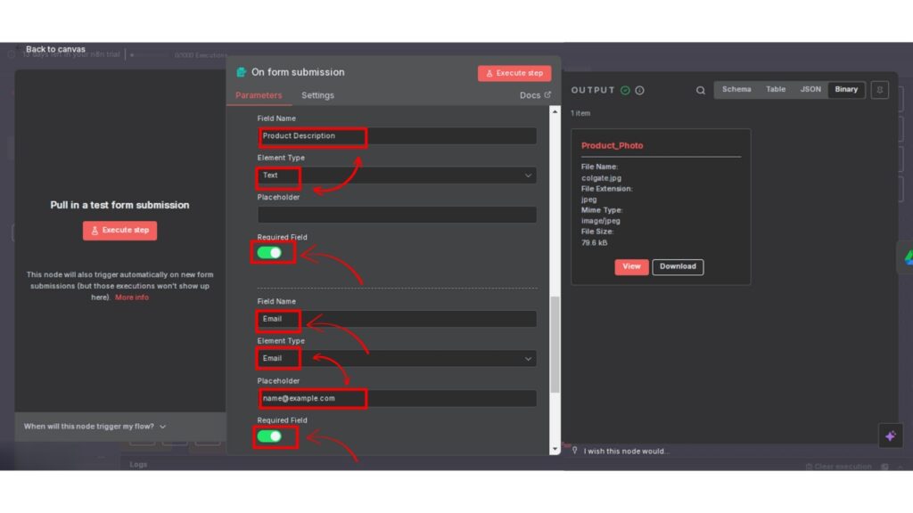Click the Google Drive icon at right edge
Screen dimensions: 913x513
[906, 256]
